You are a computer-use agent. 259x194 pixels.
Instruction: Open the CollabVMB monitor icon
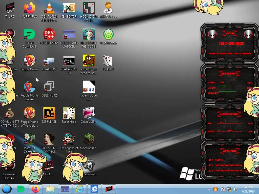tap(89, 115)
